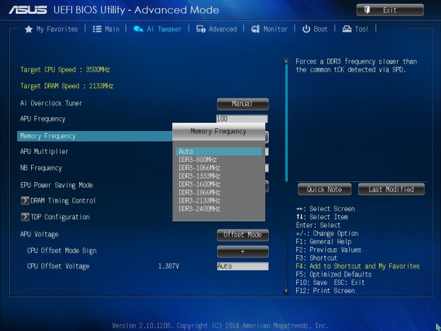This screenshot has height=331, width=441.
Task: Click the Advanced tab icon
Action: tap(201, 29)
